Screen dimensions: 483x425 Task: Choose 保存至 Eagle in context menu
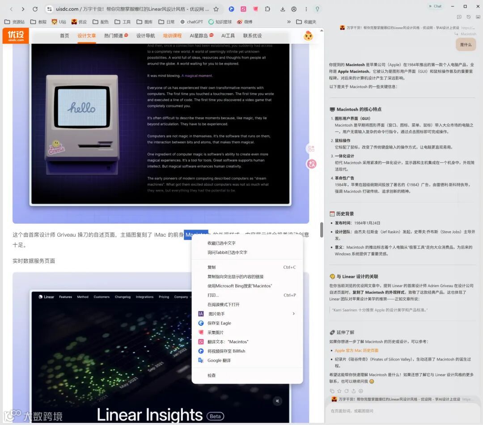pos(247,323)
